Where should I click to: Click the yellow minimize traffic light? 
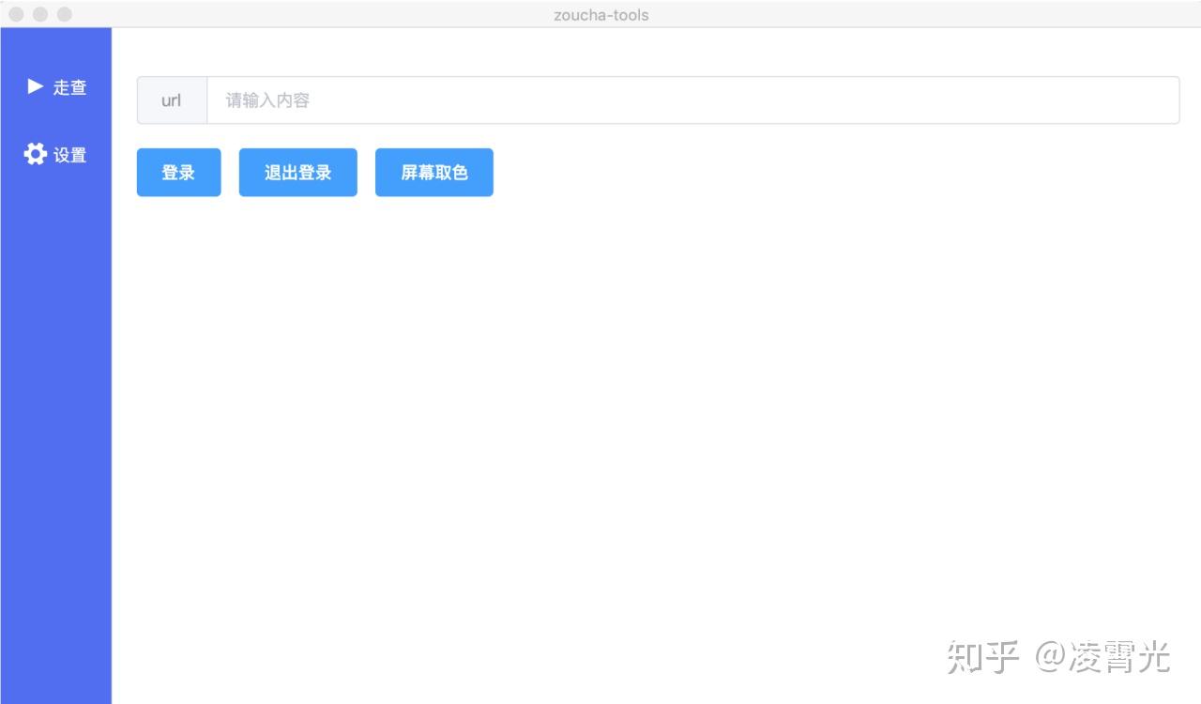(40, 14)
